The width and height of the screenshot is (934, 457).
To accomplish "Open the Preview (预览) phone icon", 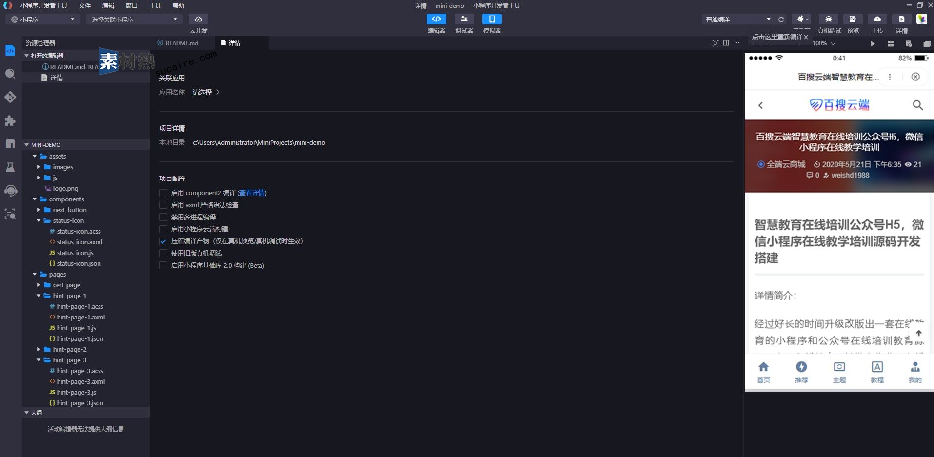I will [x=853, y=19].
